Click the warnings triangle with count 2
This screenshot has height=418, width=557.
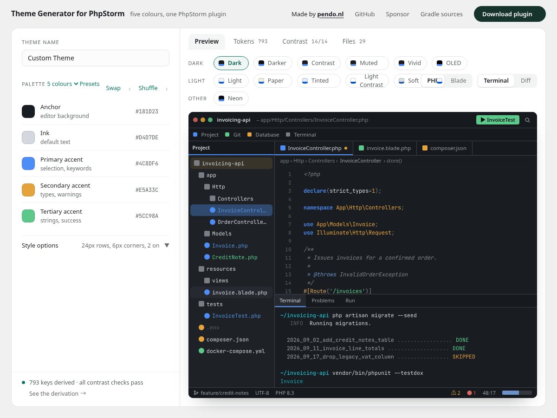pos(456,393)
